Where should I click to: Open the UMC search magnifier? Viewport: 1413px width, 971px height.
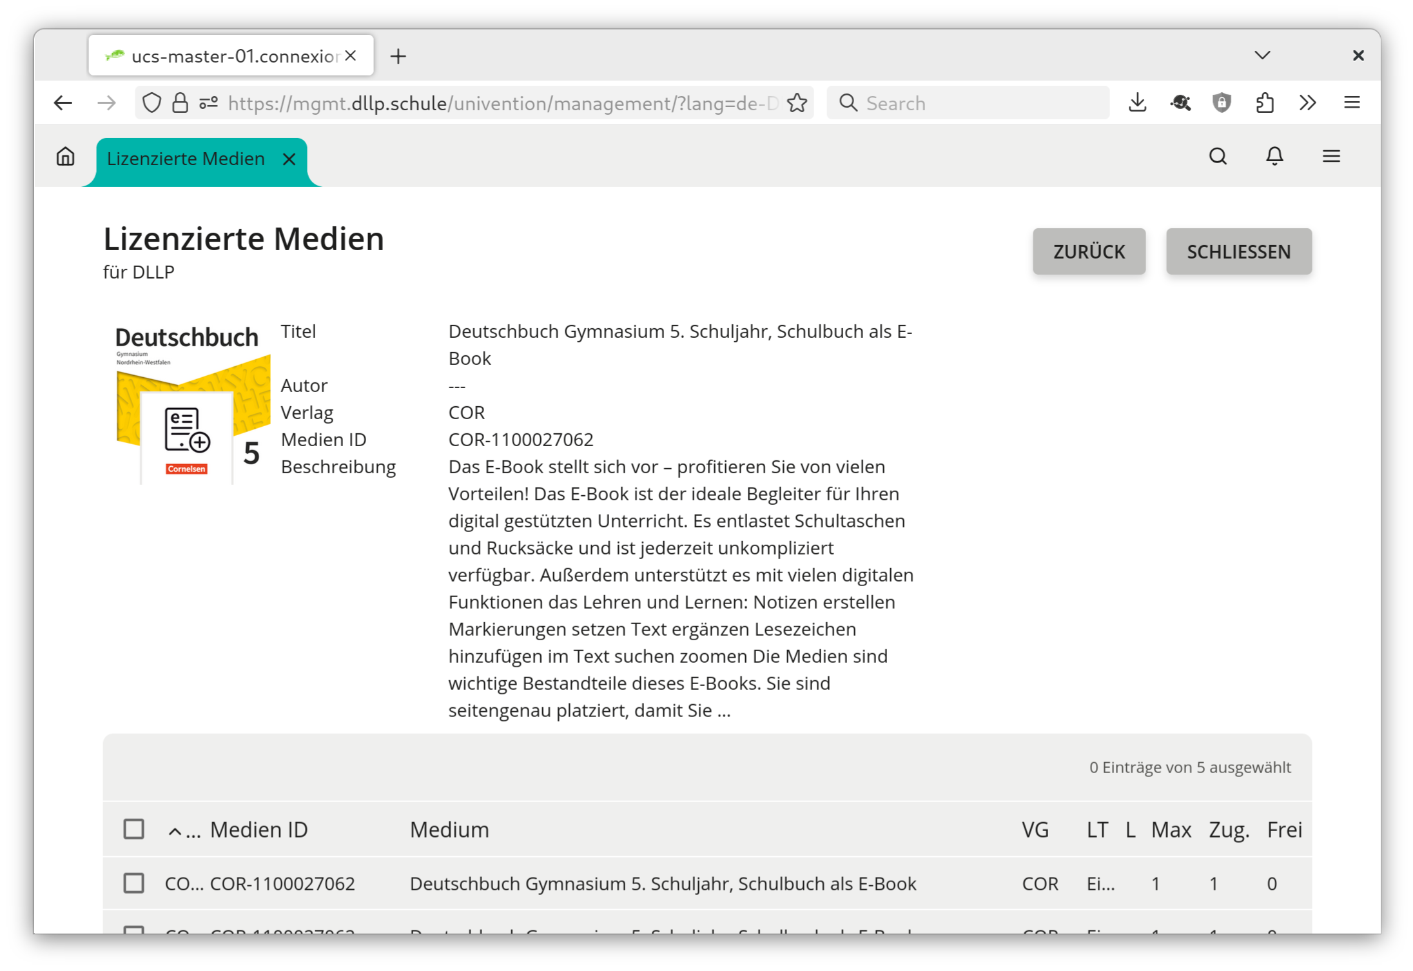point(1218,157)
